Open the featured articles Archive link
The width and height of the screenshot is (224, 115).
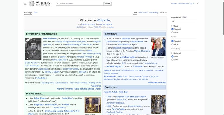coord(60,89)
